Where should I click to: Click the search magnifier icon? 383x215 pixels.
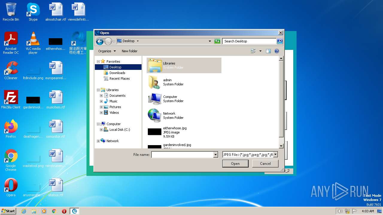(280, 41)
